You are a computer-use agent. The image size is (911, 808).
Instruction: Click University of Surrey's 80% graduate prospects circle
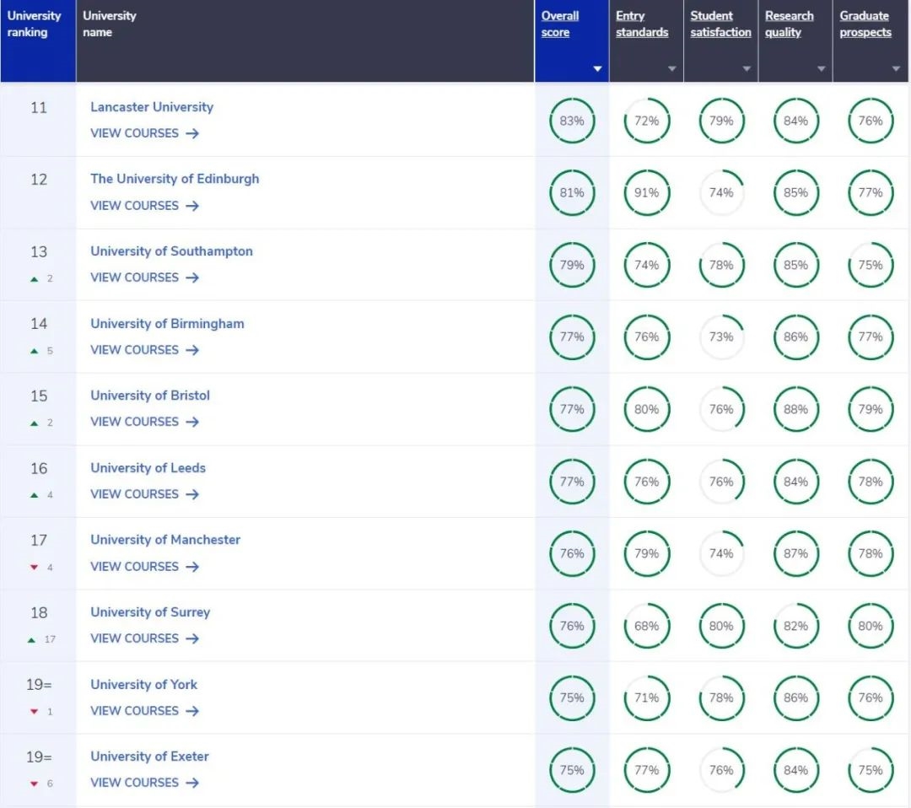pos(870,626)
